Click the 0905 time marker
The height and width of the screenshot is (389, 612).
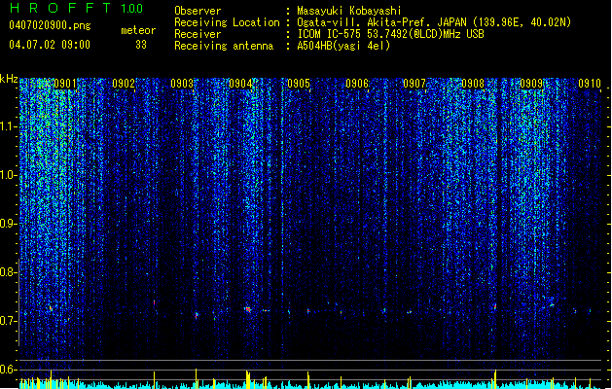click(x=299, y=84)
